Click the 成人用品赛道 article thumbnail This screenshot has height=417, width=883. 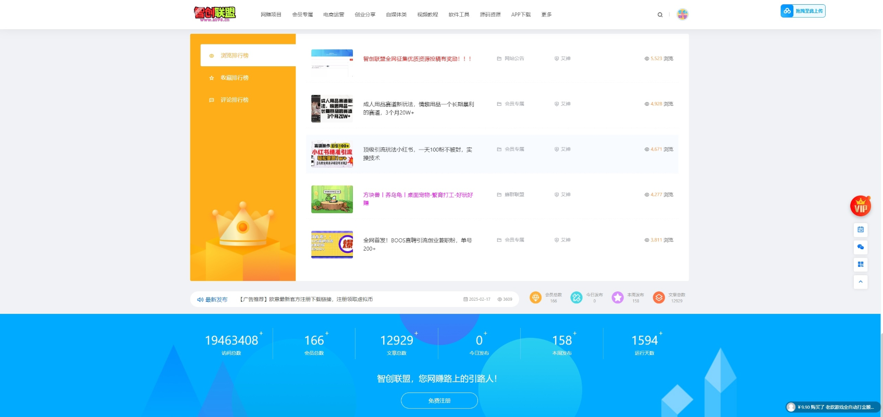[332, 108]
